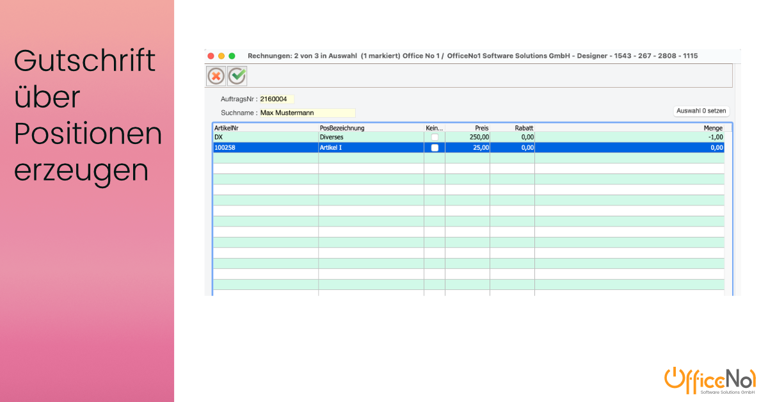768x402 pixels.
Task: Toggle the checkbox in the DX row
Action: [435, 137]
